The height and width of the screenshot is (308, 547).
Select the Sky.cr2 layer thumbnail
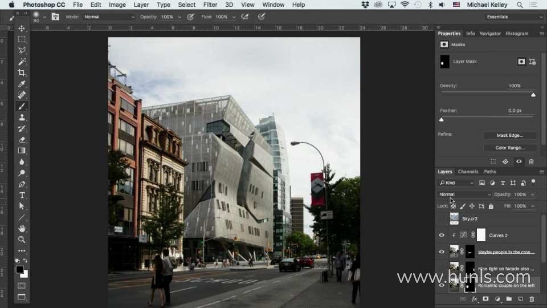click(454, 218)
